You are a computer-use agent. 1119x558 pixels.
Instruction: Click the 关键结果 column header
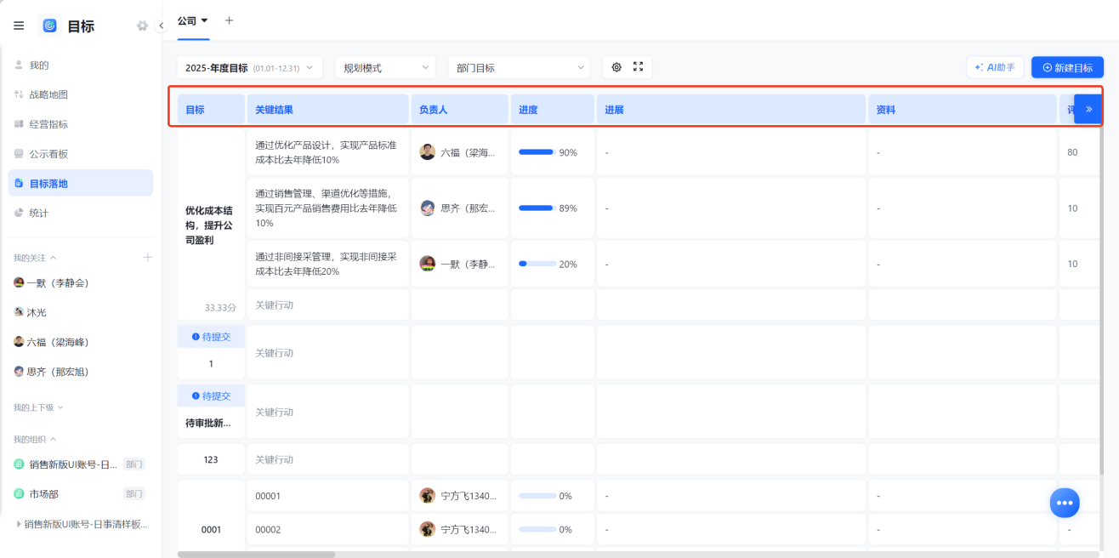pos(327,109)
